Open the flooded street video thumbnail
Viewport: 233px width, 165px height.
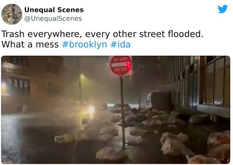(x=116, y=110)
